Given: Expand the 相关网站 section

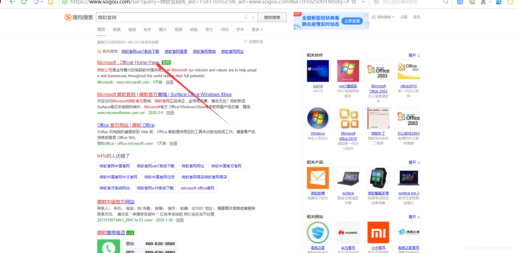Looking at the screenshot, I should (414, 217).
